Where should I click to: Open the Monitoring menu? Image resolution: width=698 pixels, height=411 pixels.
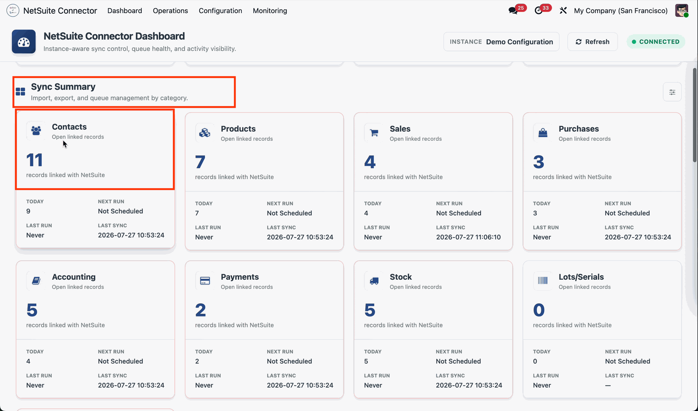coord(270,11)
